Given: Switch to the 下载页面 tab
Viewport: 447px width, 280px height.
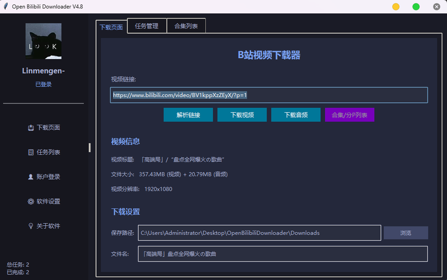Looking at the screenshot, I should (111, 27).
